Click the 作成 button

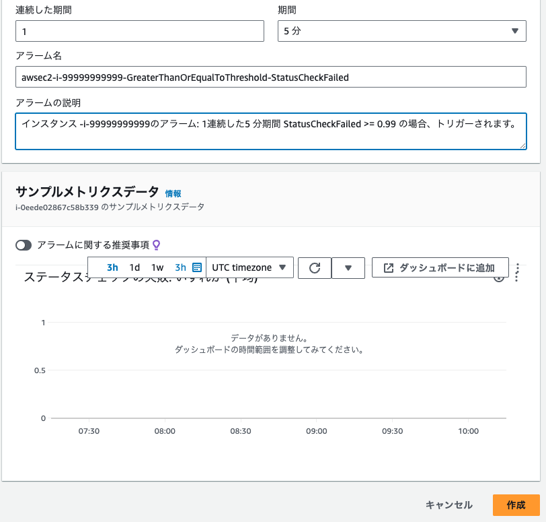pyautogui.click(x=516, y=504)
